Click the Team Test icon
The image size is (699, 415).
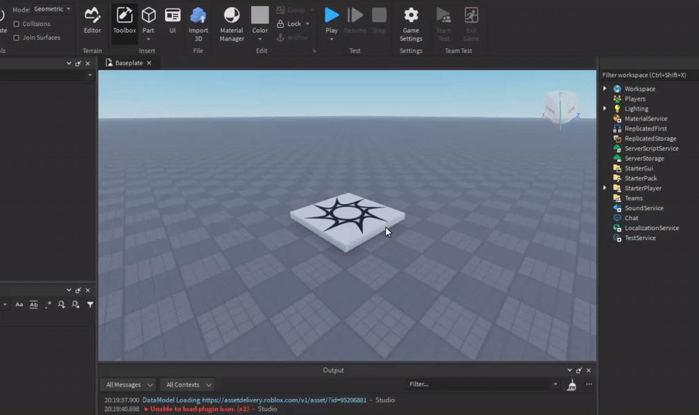[444, 24]
